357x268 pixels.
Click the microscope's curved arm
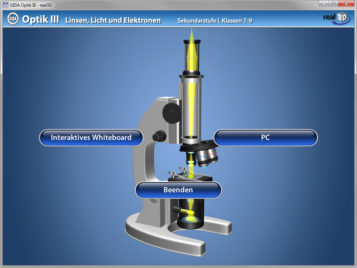(x=143, y=154)
